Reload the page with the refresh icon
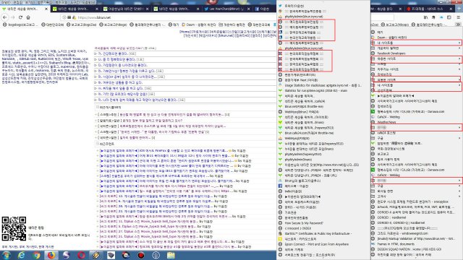The width and height of the screenshot is (463, 260). [20, 17]
